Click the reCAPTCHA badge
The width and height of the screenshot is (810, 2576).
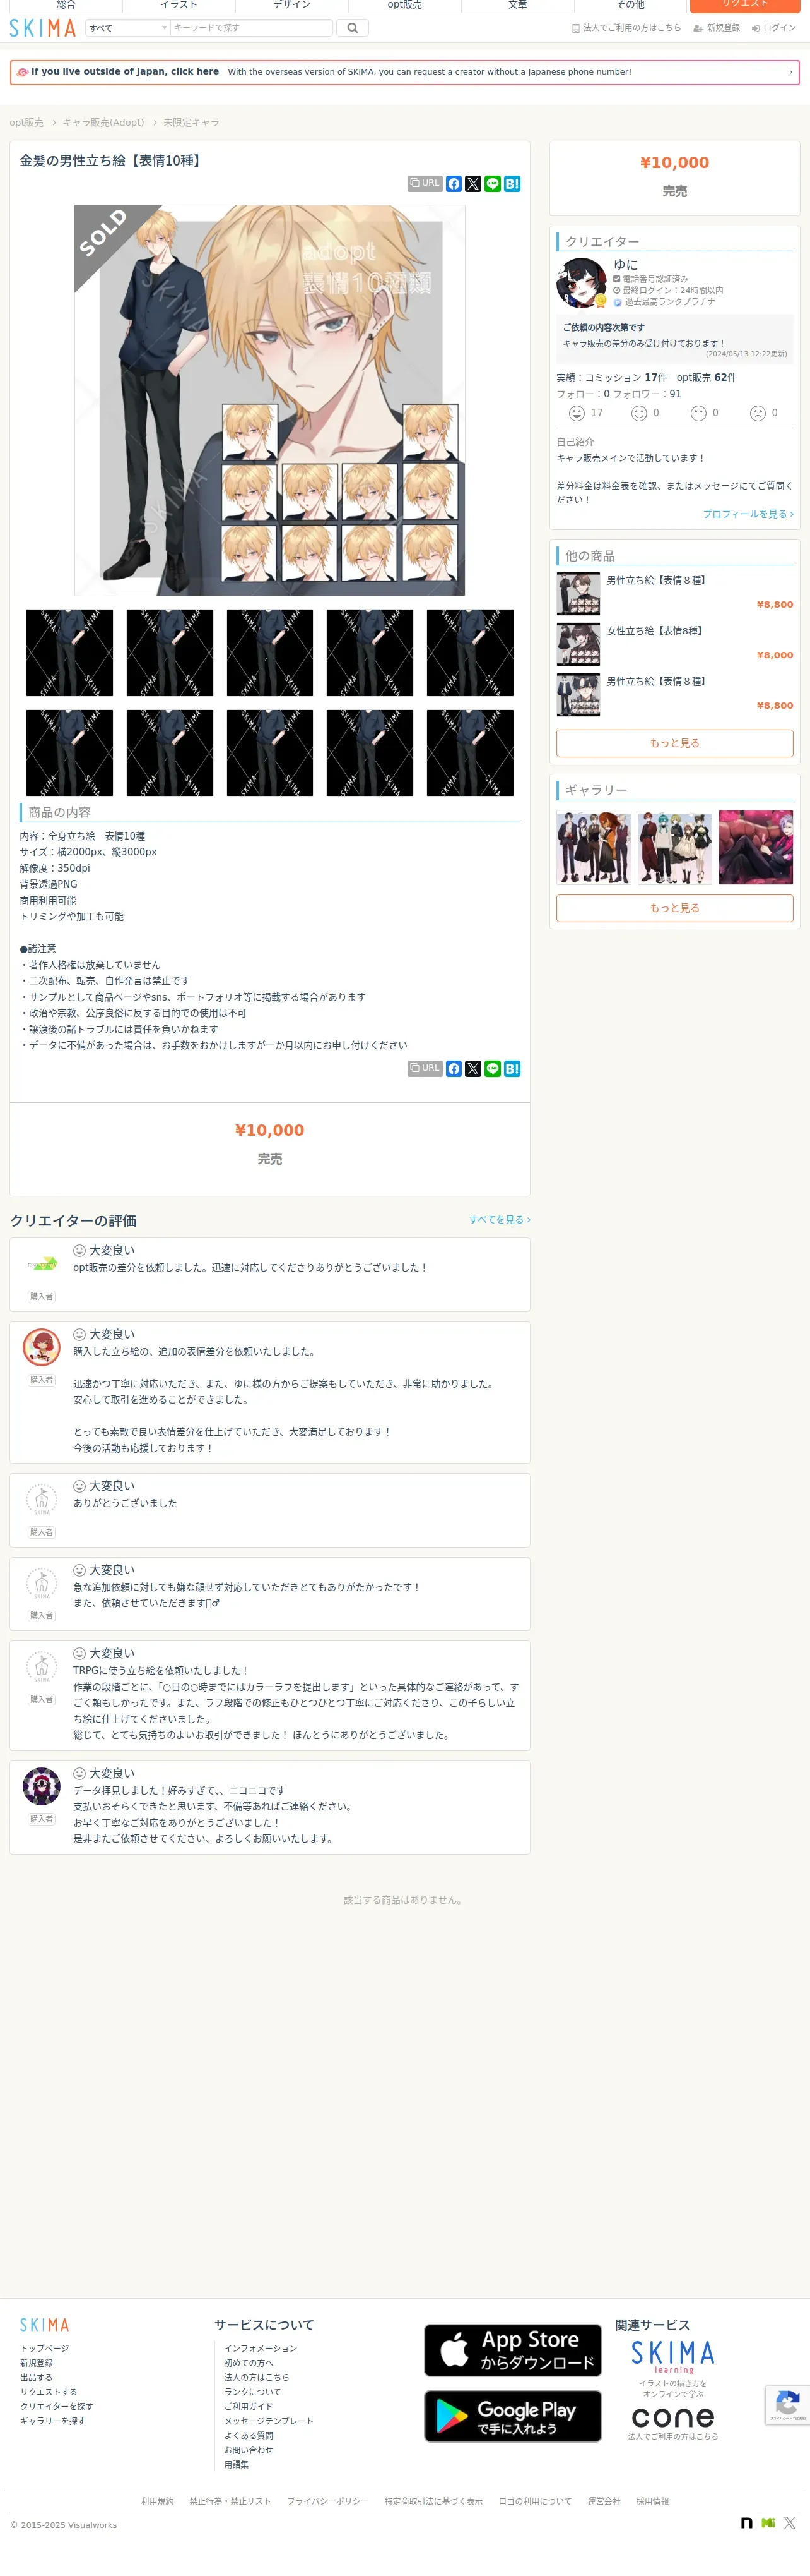787,2405
